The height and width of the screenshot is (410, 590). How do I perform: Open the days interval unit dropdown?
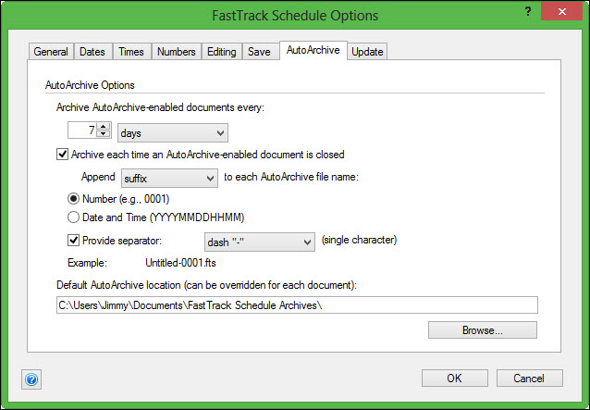pyautogui.click(x=173, y=133)
